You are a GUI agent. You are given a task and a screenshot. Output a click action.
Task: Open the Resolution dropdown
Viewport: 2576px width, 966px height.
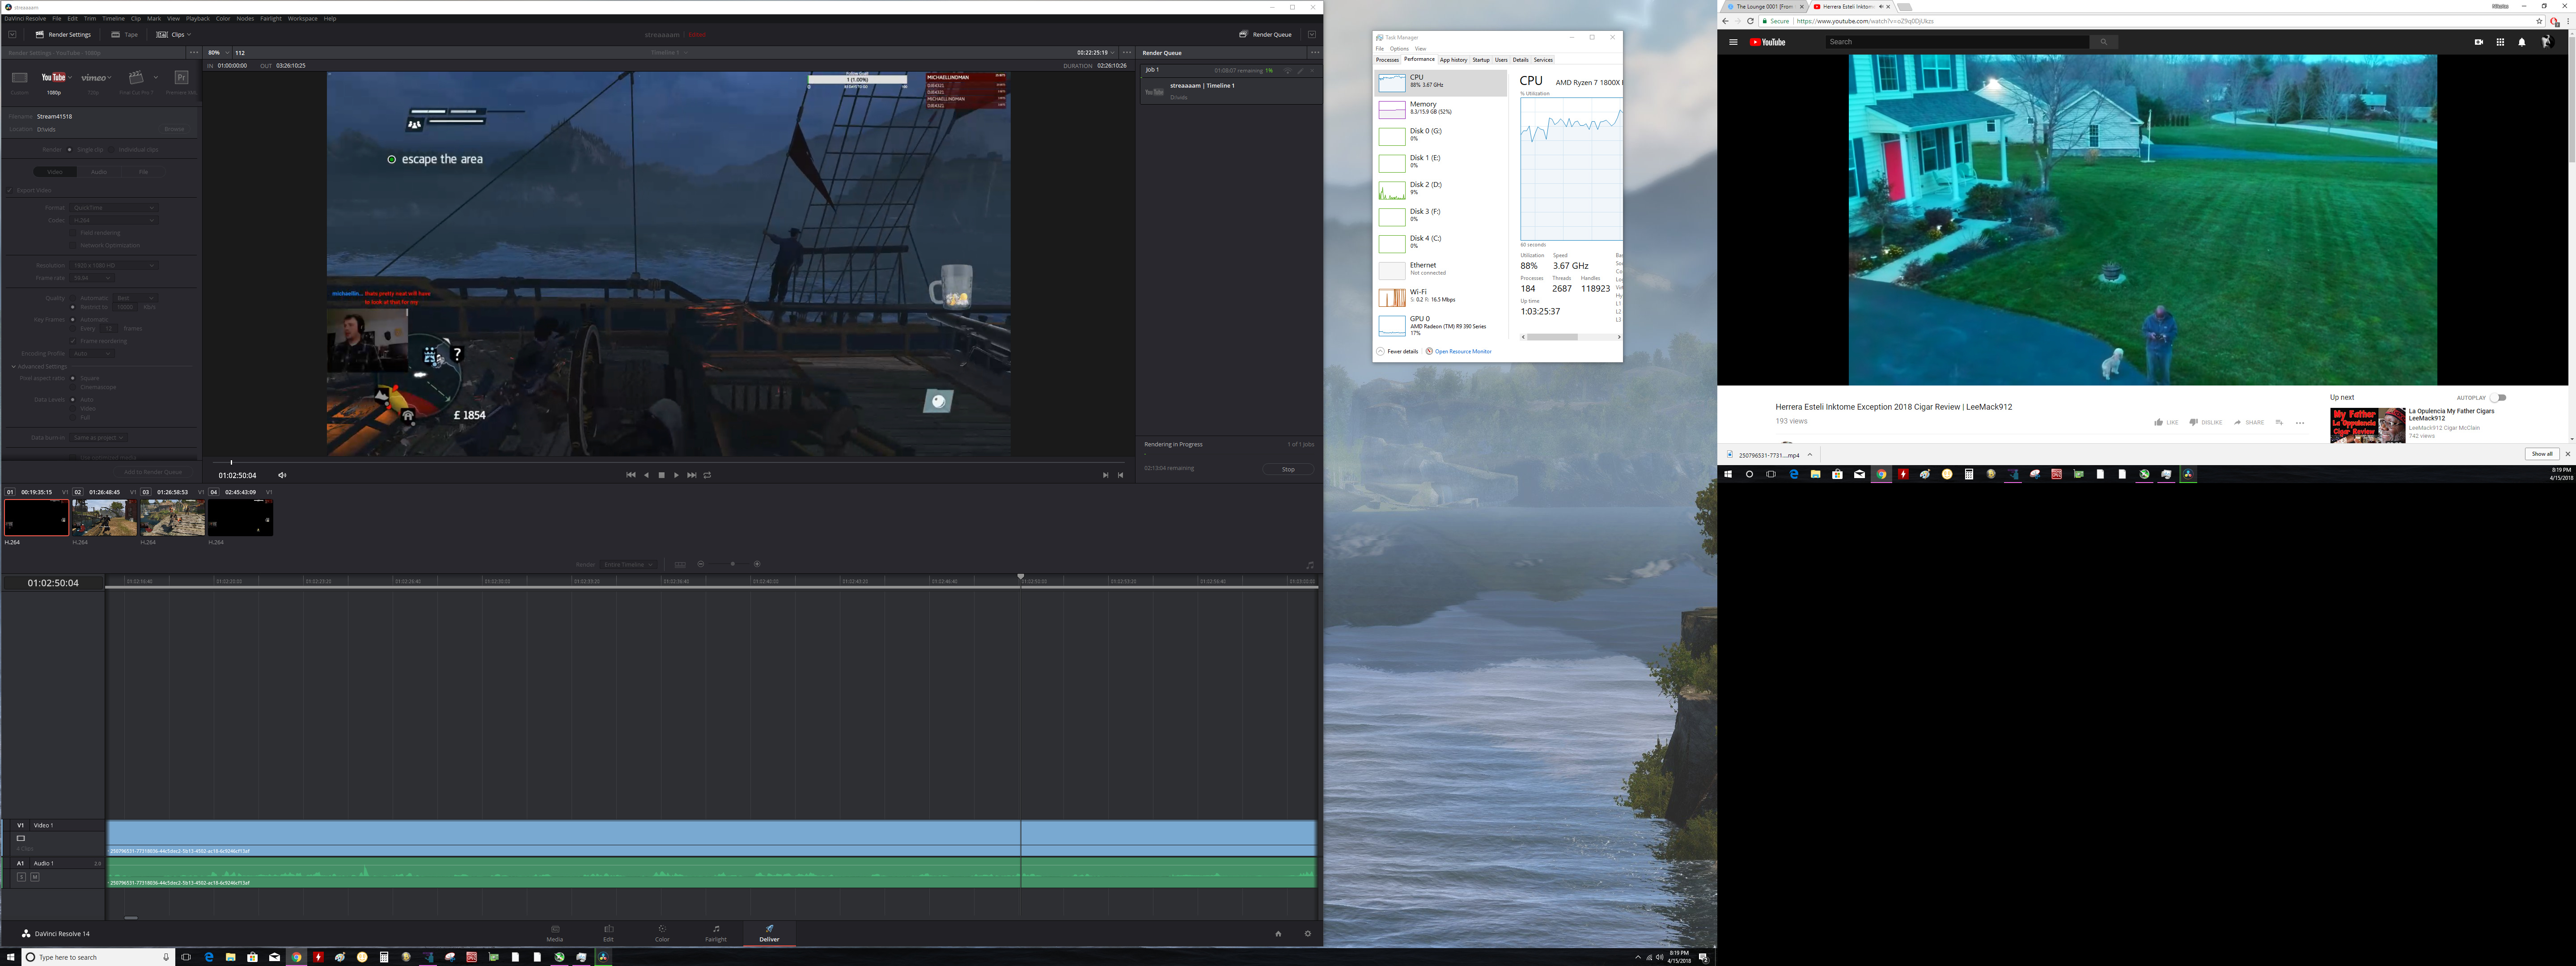click(x=114, y=265)
